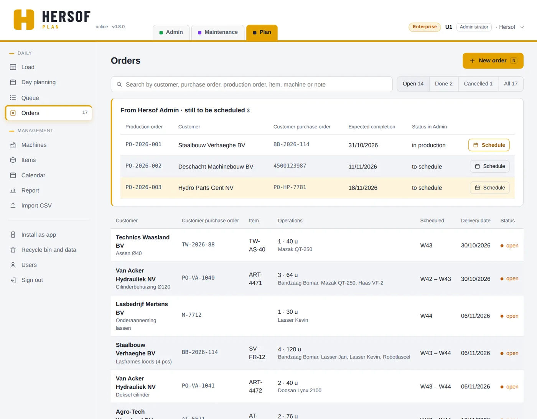Select the Plan tab
Viewport: 537px width, 419px height.
coord(262,32)
